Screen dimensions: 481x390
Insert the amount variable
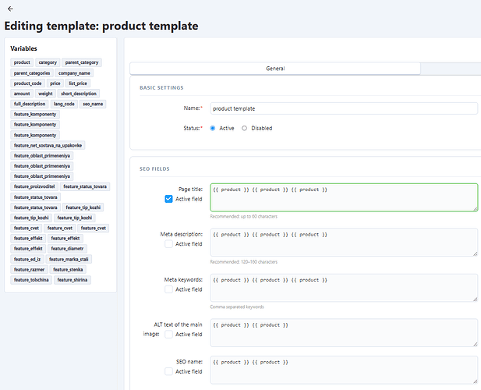point(22,94)
